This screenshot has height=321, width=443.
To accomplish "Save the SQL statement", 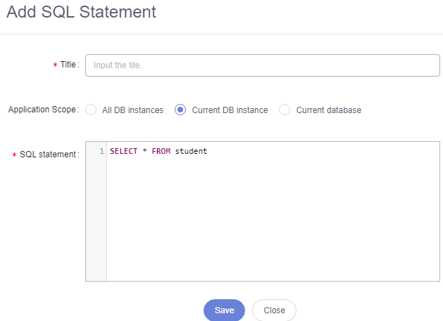I will (225, 310).
